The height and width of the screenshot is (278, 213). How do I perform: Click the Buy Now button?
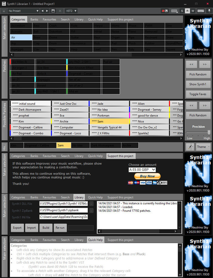tap(147, 176)
